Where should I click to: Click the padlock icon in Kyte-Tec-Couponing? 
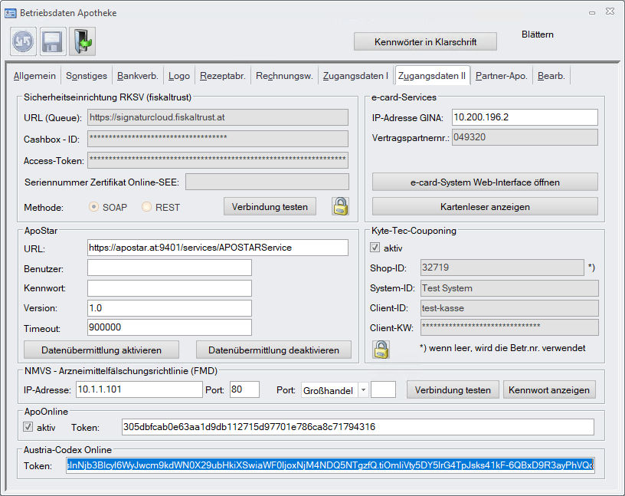[x=381, y=349]
